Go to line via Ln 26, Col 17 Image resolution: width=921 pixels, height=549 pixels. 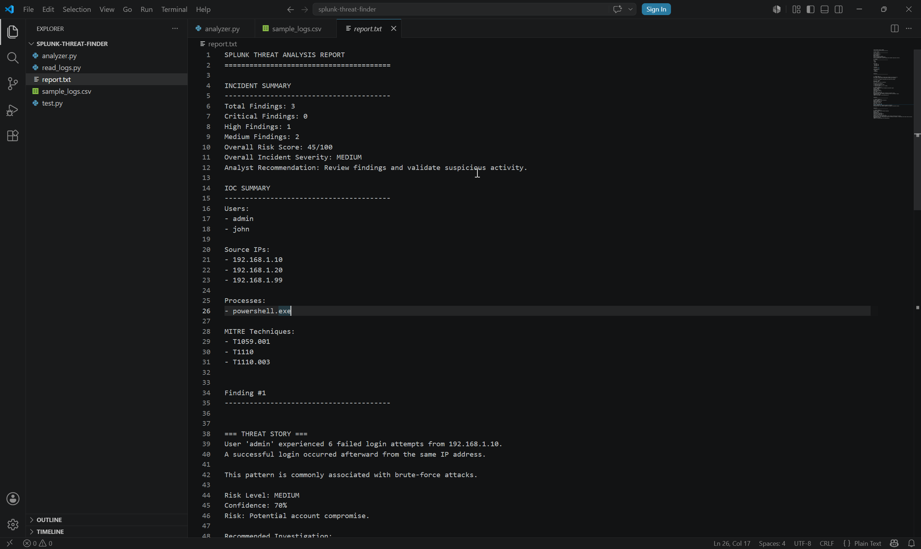pos(731,544)
